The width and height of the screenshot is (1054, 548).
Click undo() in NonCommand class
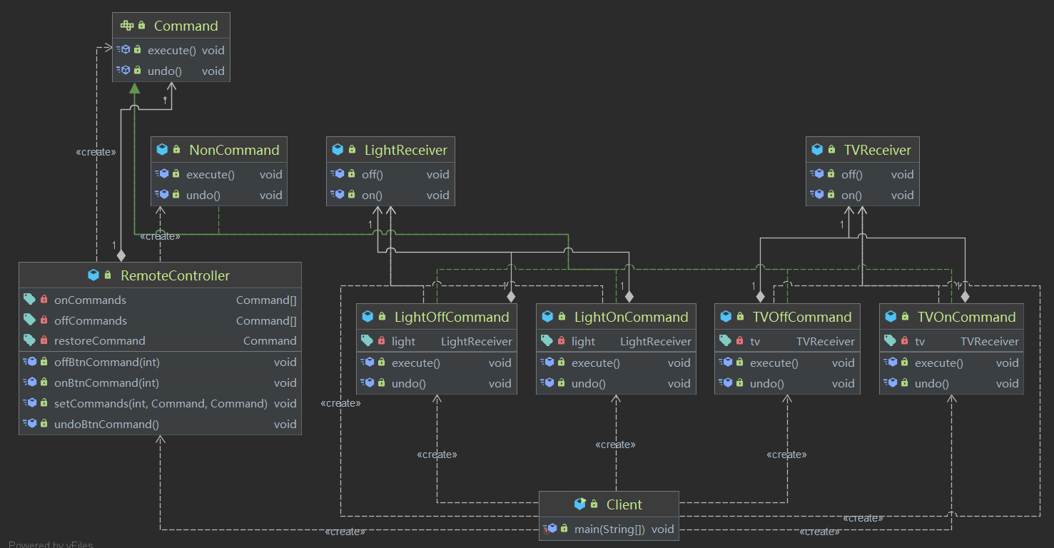[203, 195]
